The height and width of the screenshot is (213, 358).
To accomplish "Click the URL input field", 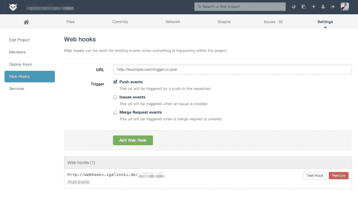I will tap(232, 70).
